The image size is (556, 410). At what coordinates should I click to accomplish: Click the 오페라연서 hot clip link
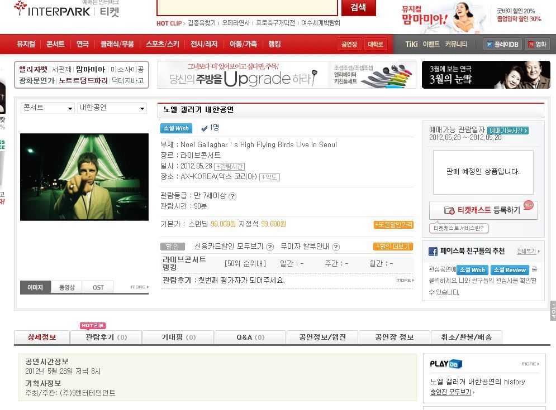point(236,23)
